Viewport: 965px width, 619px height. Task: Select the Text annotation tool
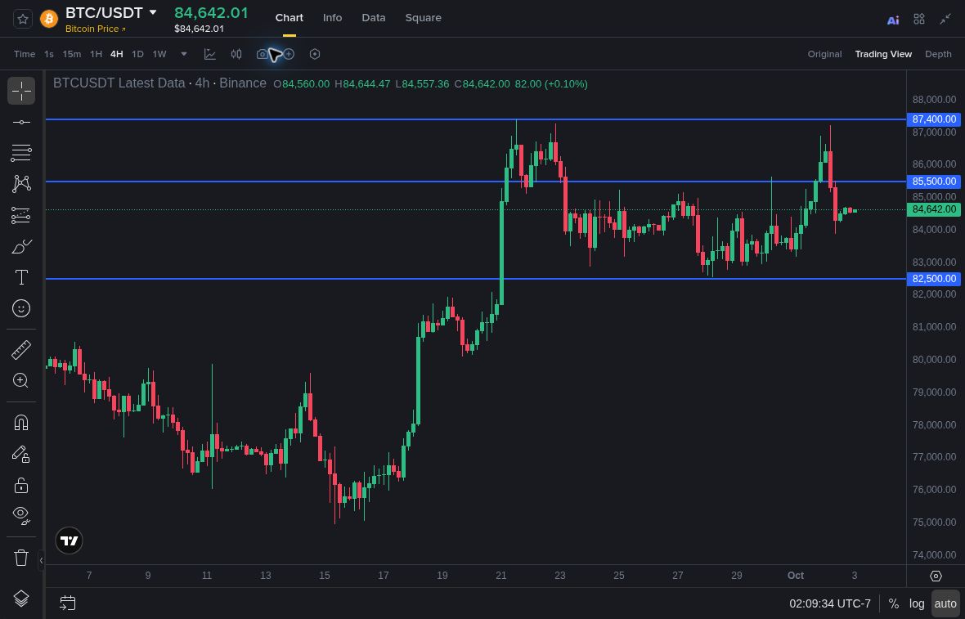[21, 277]
